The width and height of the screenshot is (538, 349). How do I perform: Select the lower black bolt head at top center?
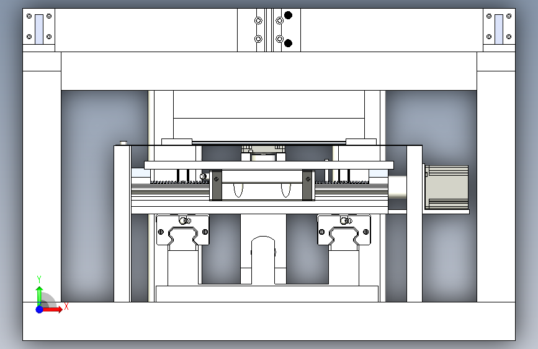pyautogui.click(x=288, y=43)
